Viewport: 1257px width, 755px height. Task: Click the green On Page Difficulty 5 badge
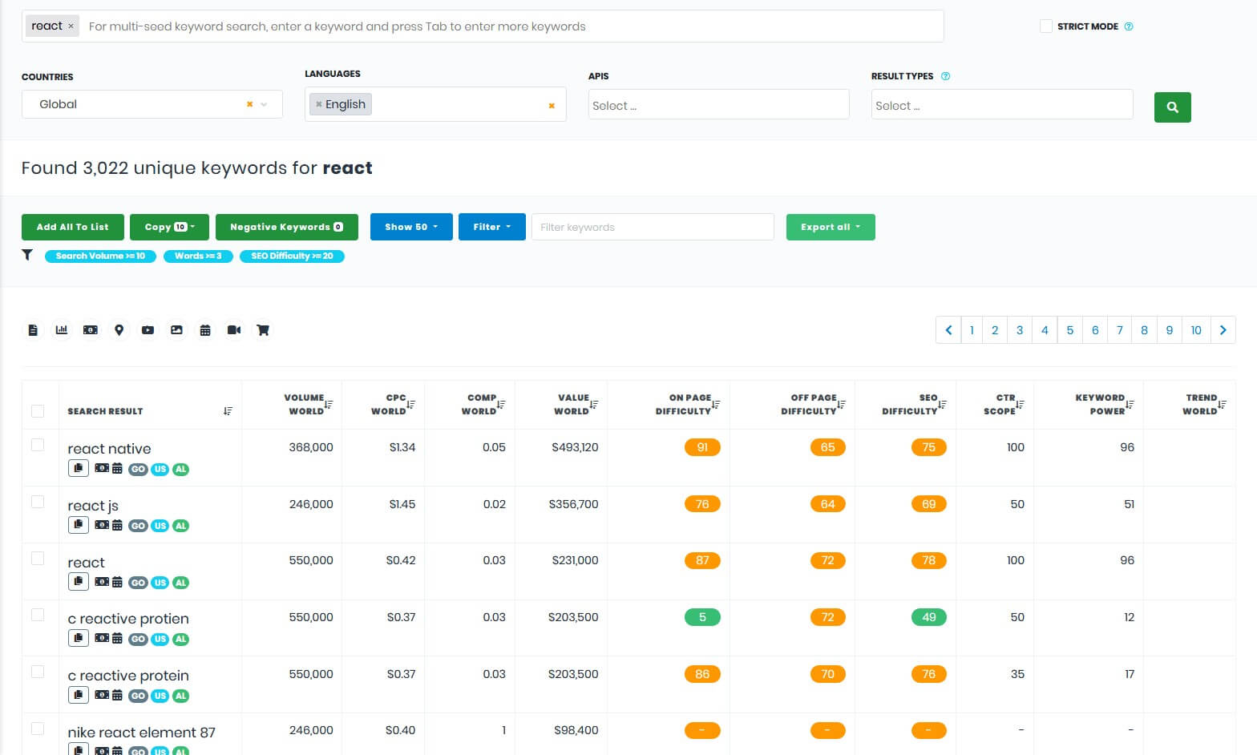pyautogui.click(x=702, y=617)
